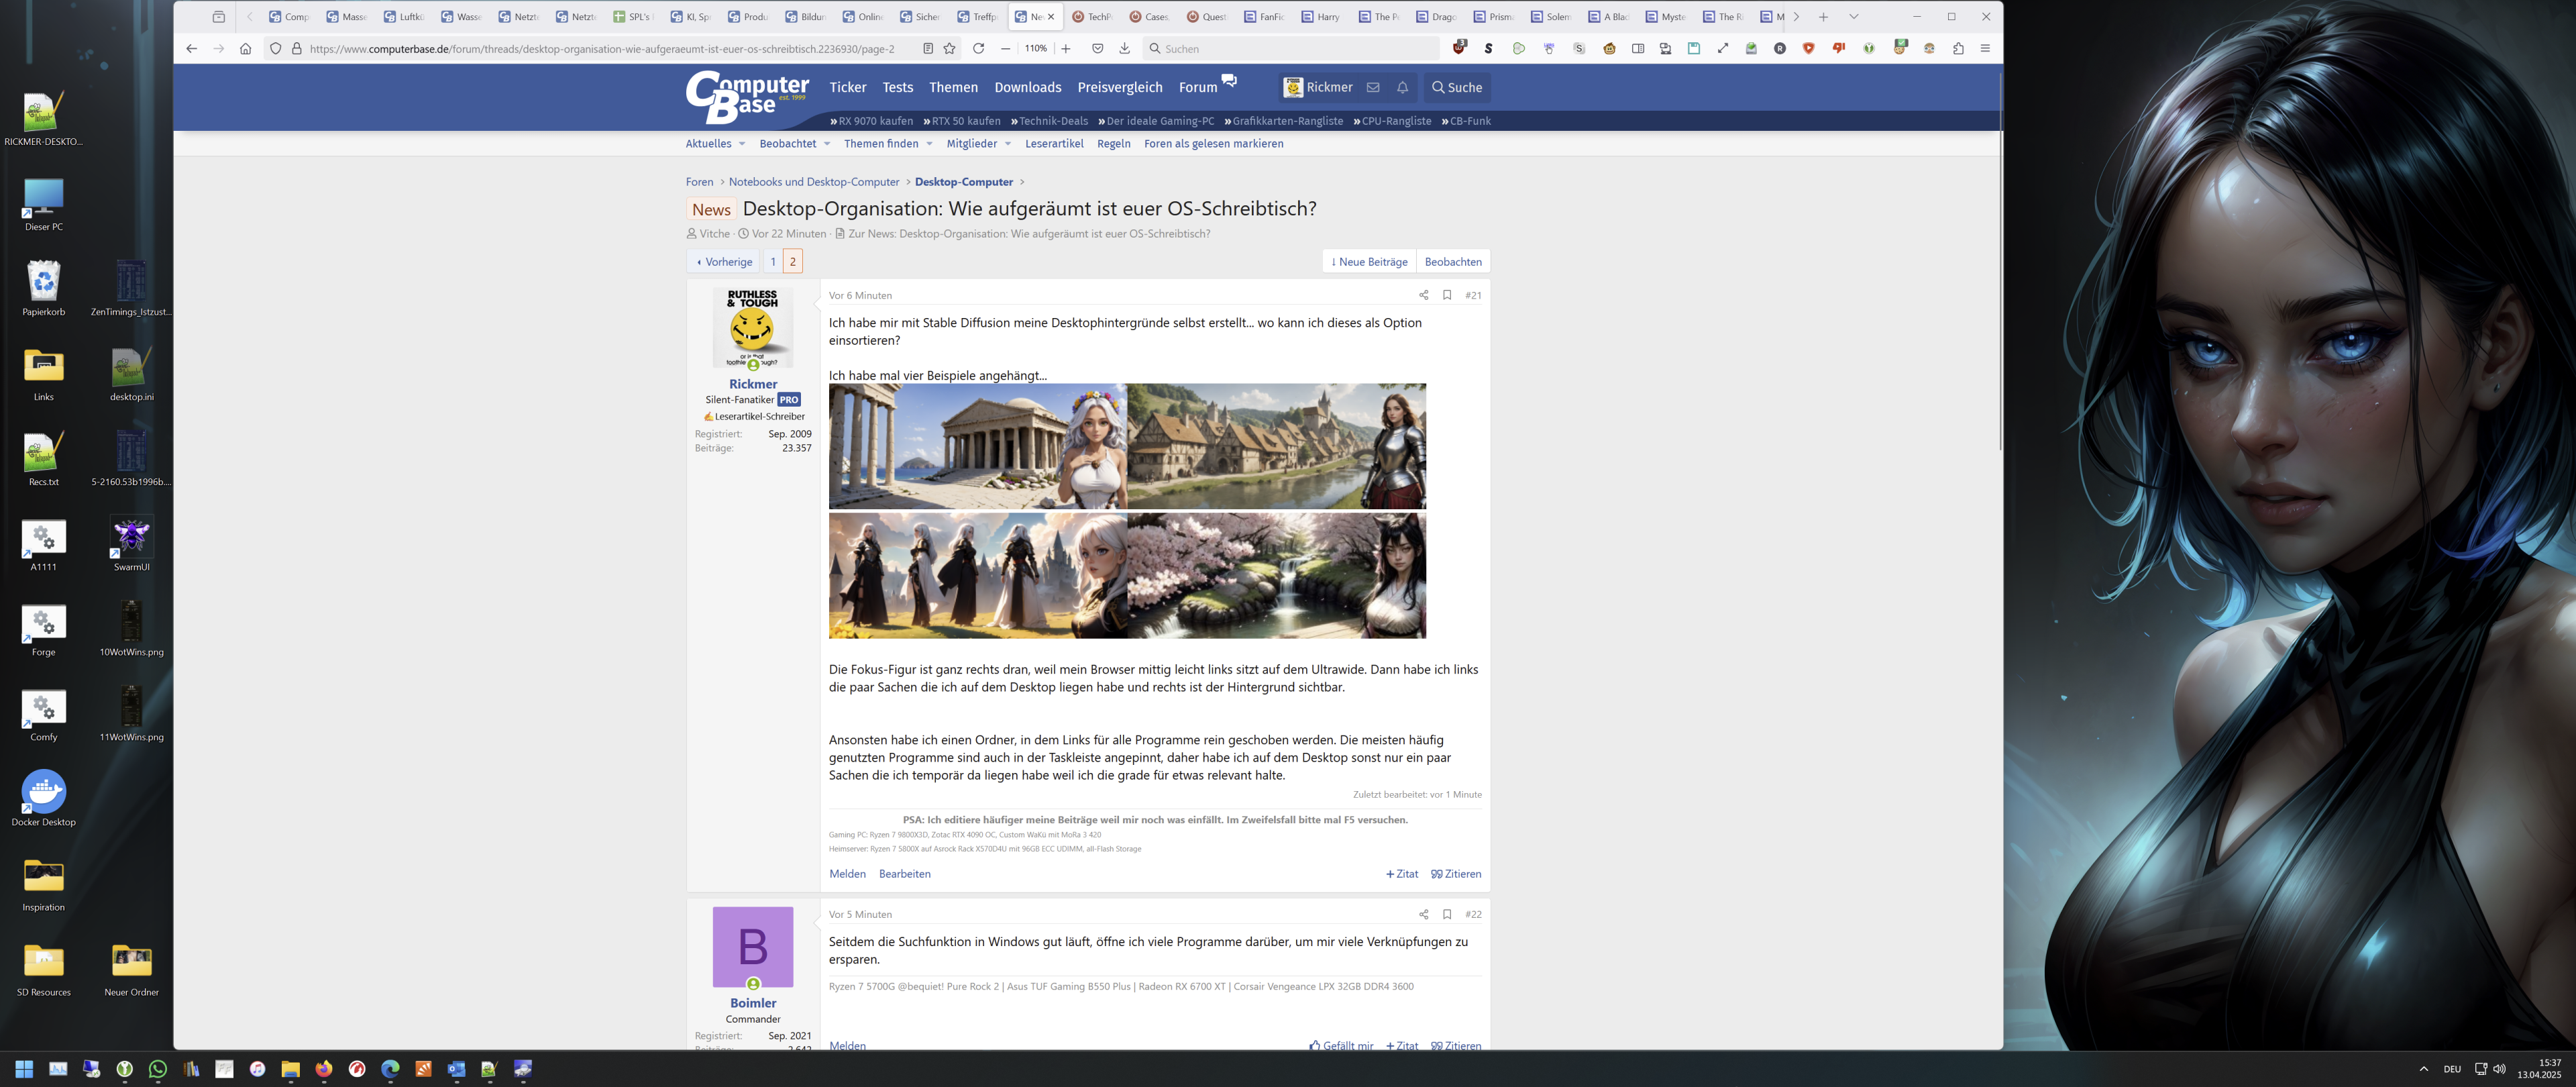Click the Suche button on ComputerBase
Viewport: 2576px width, 1087px height.
click(x=1457, y=87)
